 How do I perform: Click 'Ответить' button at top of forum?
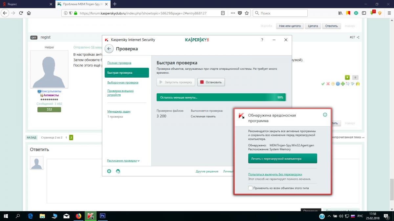332,26
